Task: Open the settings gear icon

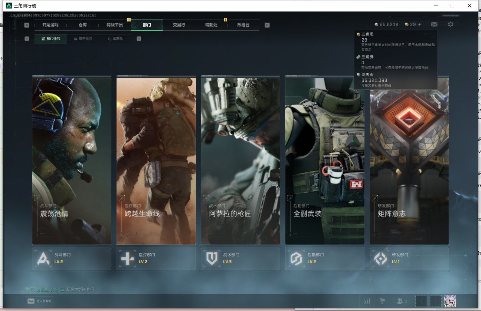Action: point(451,24)
